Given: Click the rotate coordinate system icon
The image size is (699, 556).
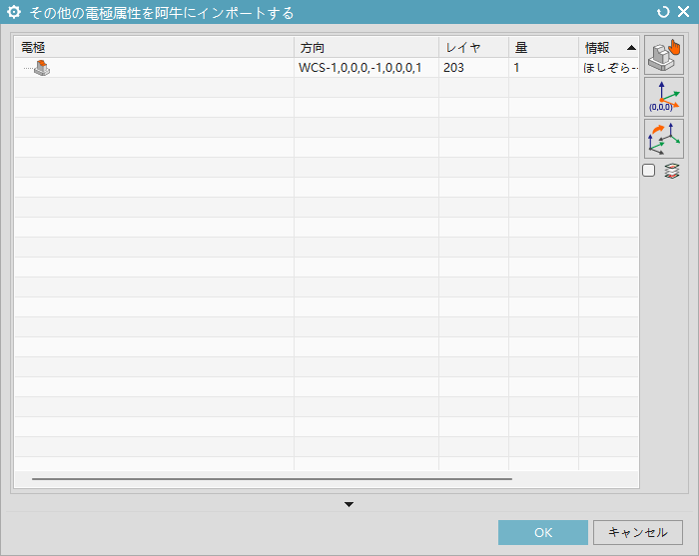Looking at the screenshot, I should [663, 139].
